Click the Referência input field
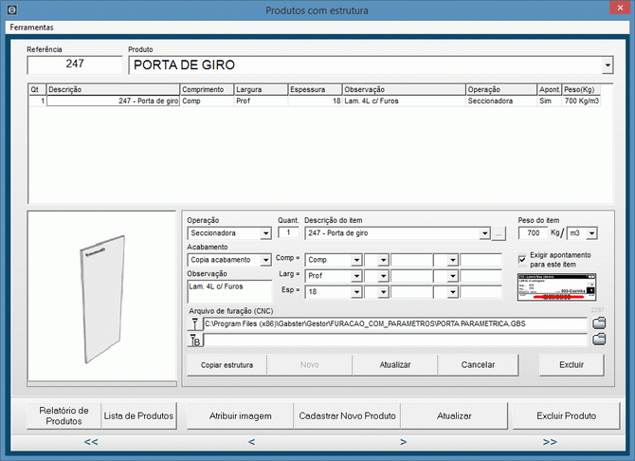Image resolution: width=635 pixels, height=461 pixels. (75, 65)
